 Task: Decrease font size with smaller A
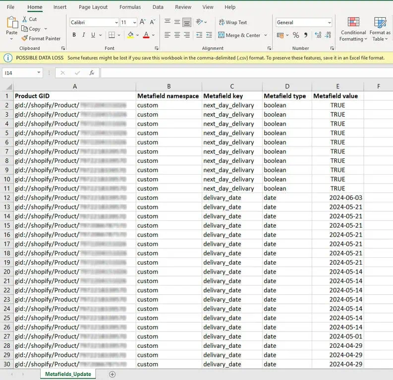(x=152, y=22)
